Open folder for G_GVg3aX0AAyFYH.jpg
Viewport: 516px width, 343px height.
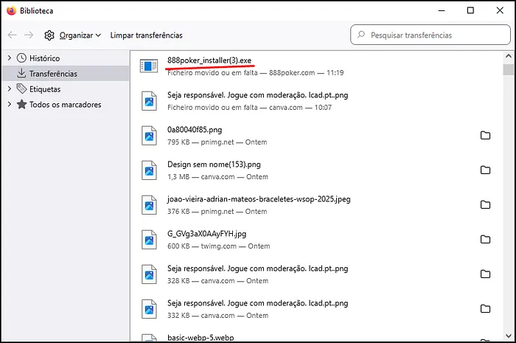tap(485, 239)
